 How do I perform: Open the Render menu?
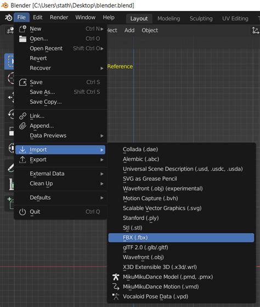pyautogui.click(x=59, y=18)
